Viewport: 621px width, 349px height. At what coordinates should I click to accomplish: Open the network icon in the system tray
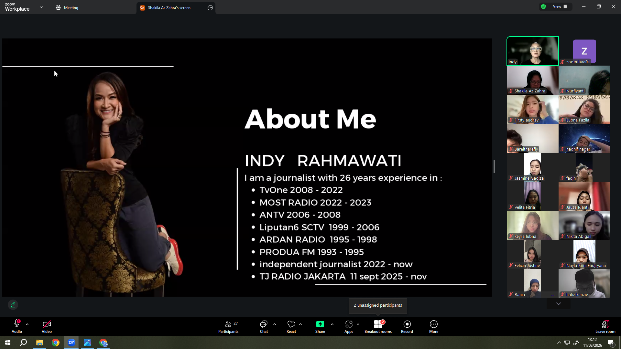point(567,343)
